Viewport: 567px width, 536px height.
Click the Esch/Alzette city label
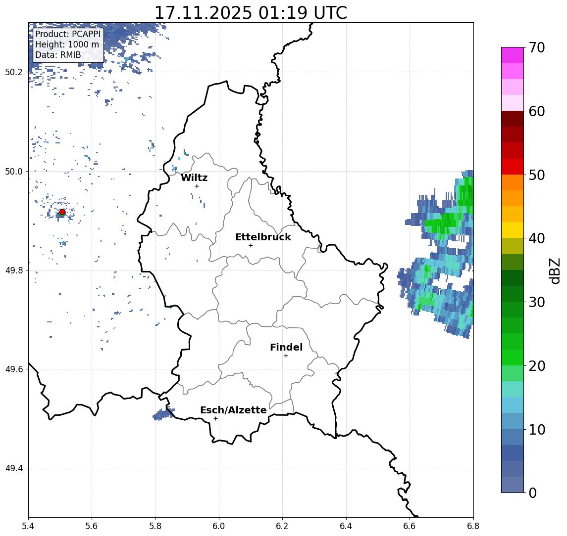coord(233,410)
